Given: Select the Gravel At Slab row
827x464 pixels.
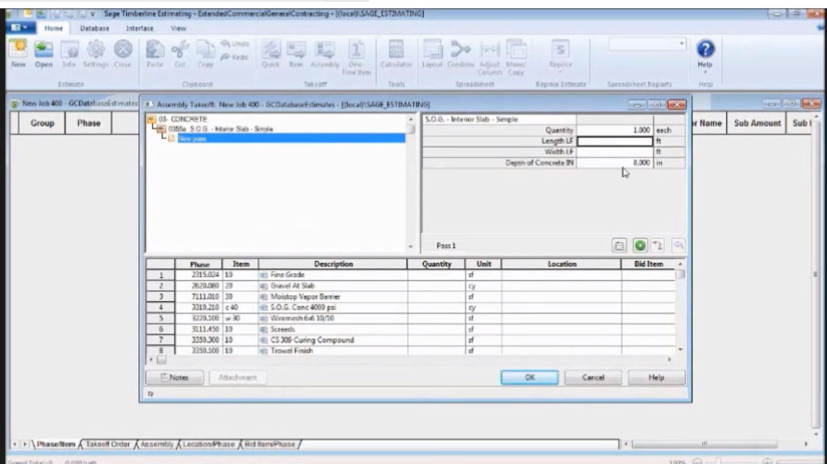Looking at the screenshot, I should tap(411, 285).
